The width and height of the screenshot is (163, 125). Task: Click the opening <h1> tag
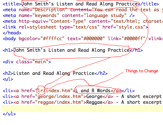tap(8, 50)
